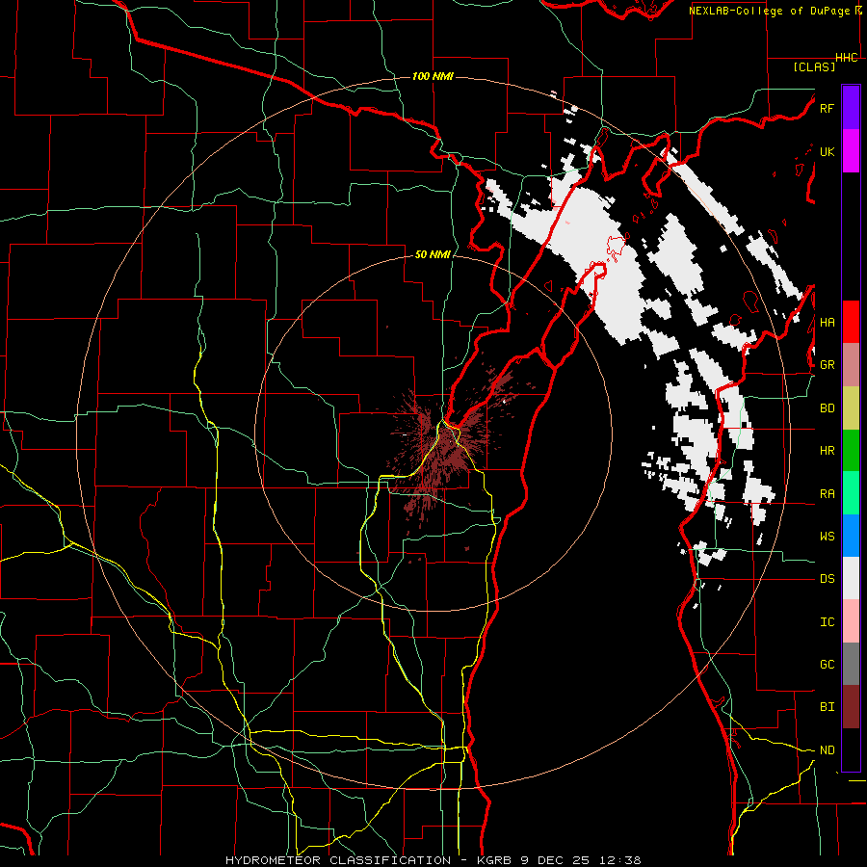The height and width of the screenshot is (867, 867).
Task: Click the 'NEXLAB-College of DuPage' credit text
Action: 771,10
